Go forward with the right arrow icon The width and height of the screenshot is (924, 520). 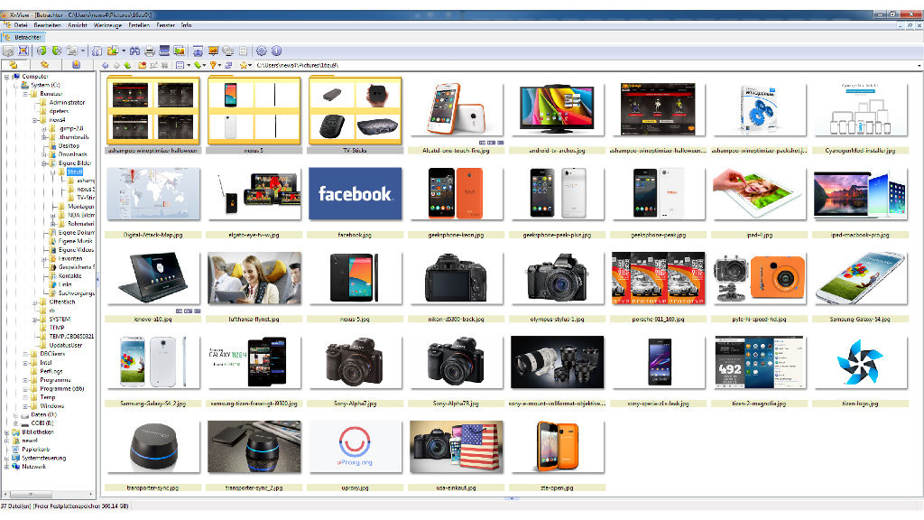click(x=116, y=65)
